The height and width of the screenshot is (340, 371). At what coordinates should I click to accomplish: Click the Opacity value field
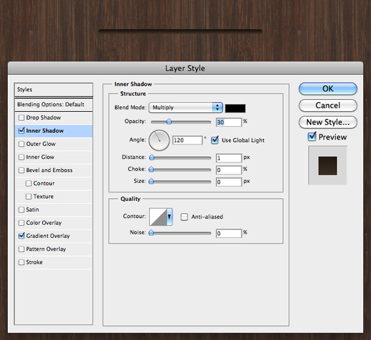coord(229,122)
